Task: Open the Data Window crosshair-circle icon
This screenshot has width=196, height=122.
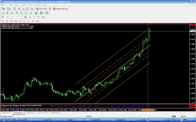Action: (x=19, y=9)
